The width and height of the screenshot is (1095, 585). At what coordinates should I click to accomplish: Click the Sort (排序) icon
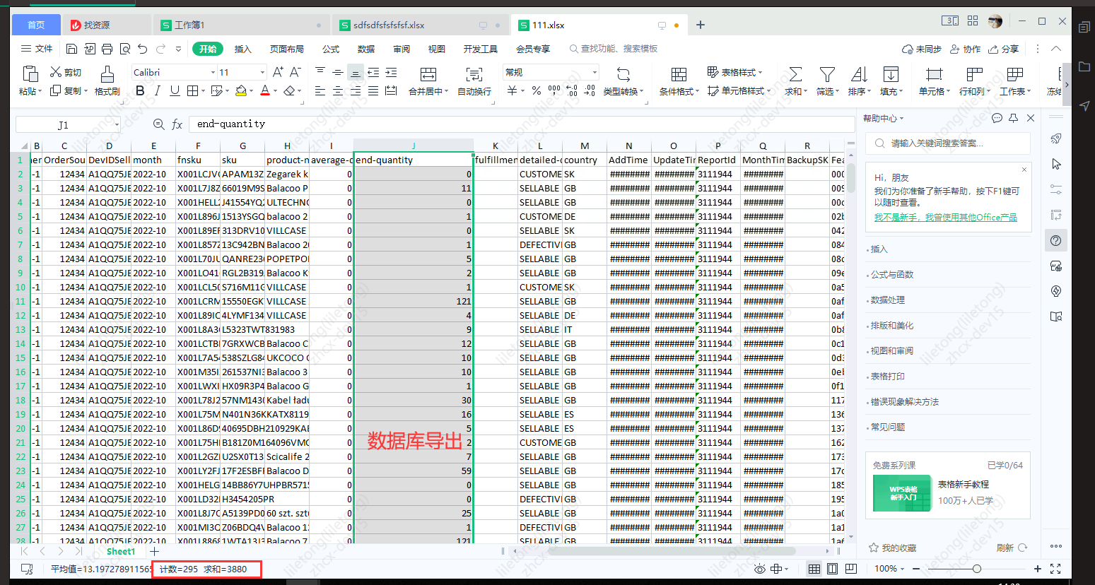[859, 74]
